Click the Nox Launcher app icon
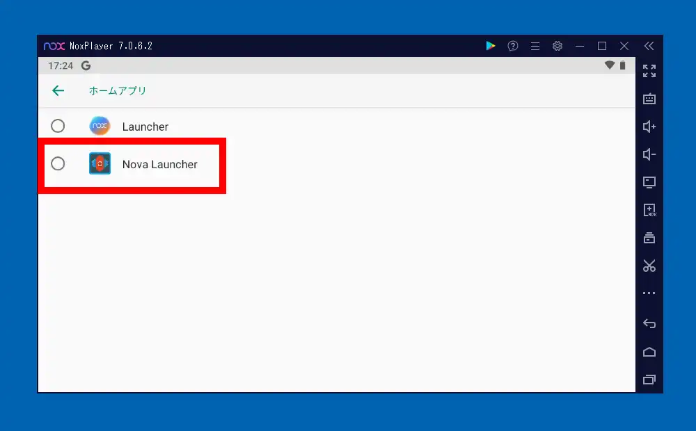The image size is (696, 431). (x=100, y=127)
